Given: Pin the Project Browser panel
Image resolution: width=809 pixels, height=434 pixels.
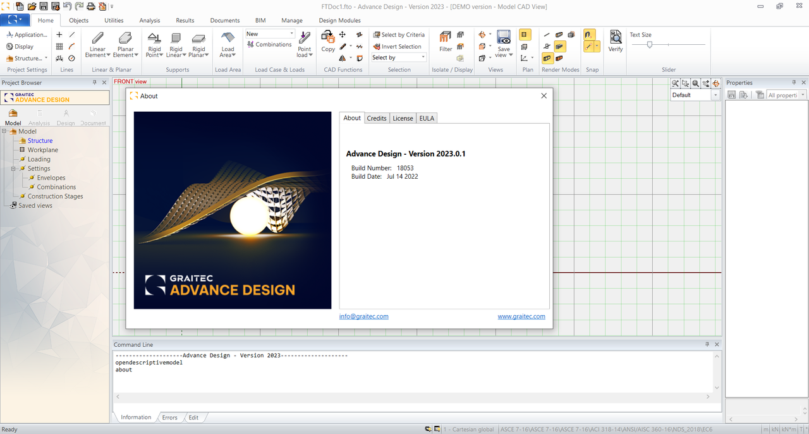Looking at the screenshot, I should (x=95, y=83).
